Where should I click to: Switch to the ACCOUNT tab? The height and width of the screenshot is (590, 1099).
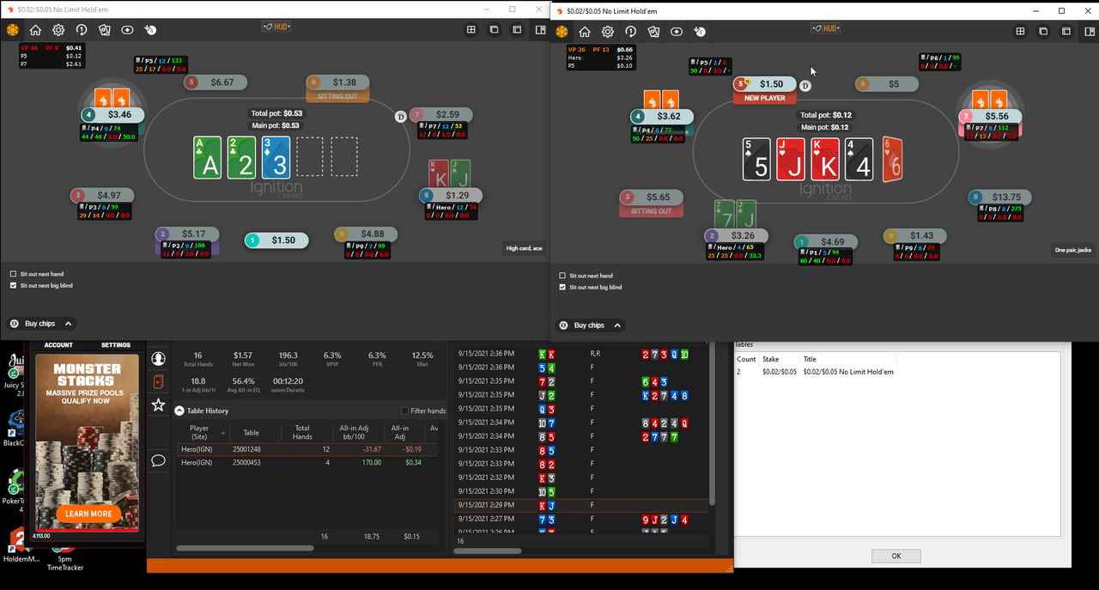click(x=58, y=345)
